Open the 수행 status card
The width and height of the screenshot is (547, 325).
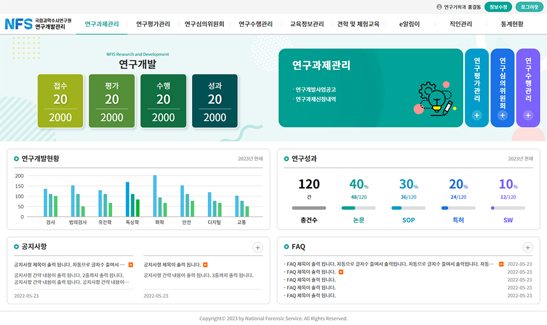pos(163,101)
